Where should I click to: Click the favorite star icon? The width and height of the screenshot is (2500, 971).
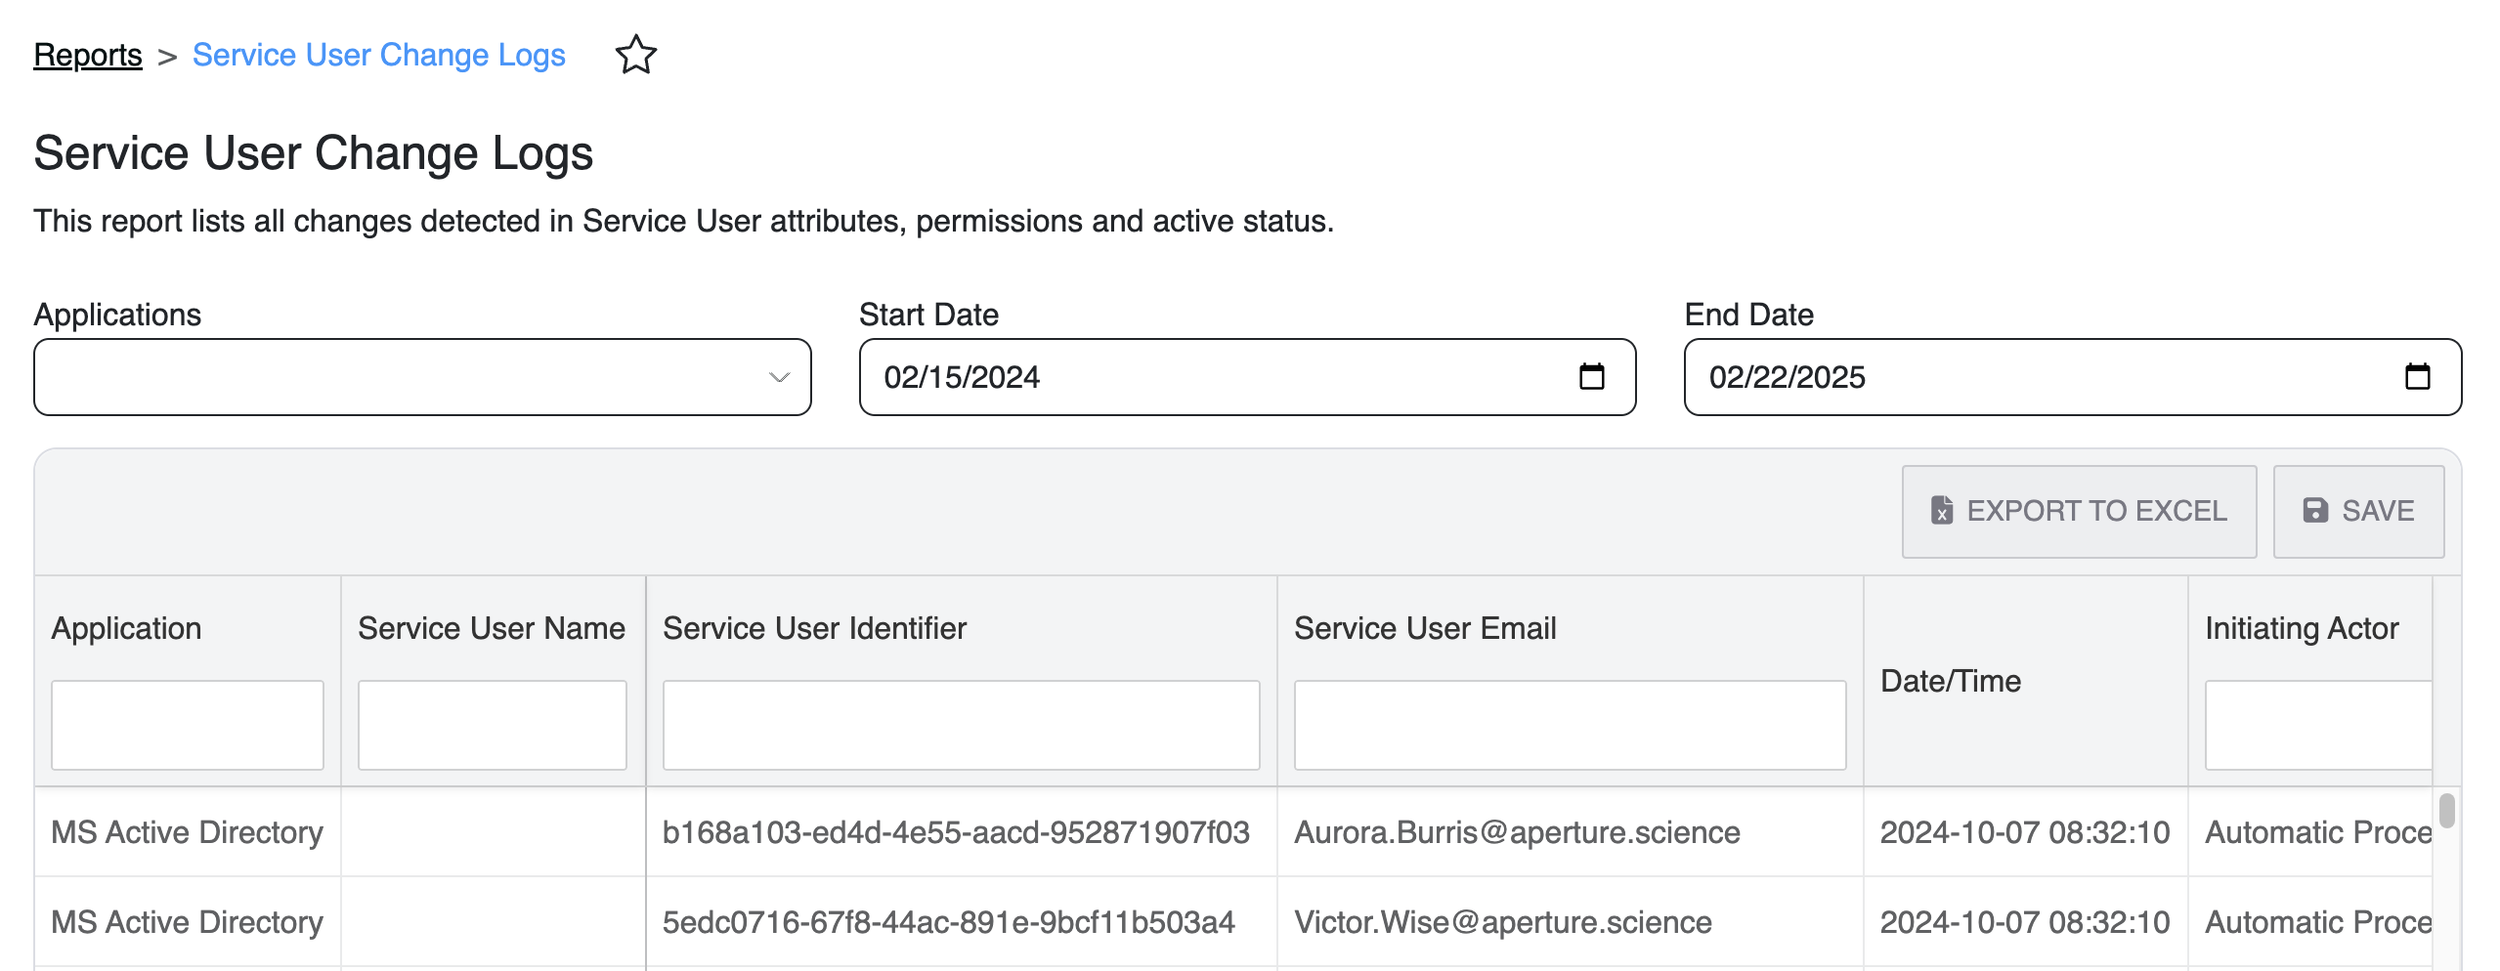(635, 55)
